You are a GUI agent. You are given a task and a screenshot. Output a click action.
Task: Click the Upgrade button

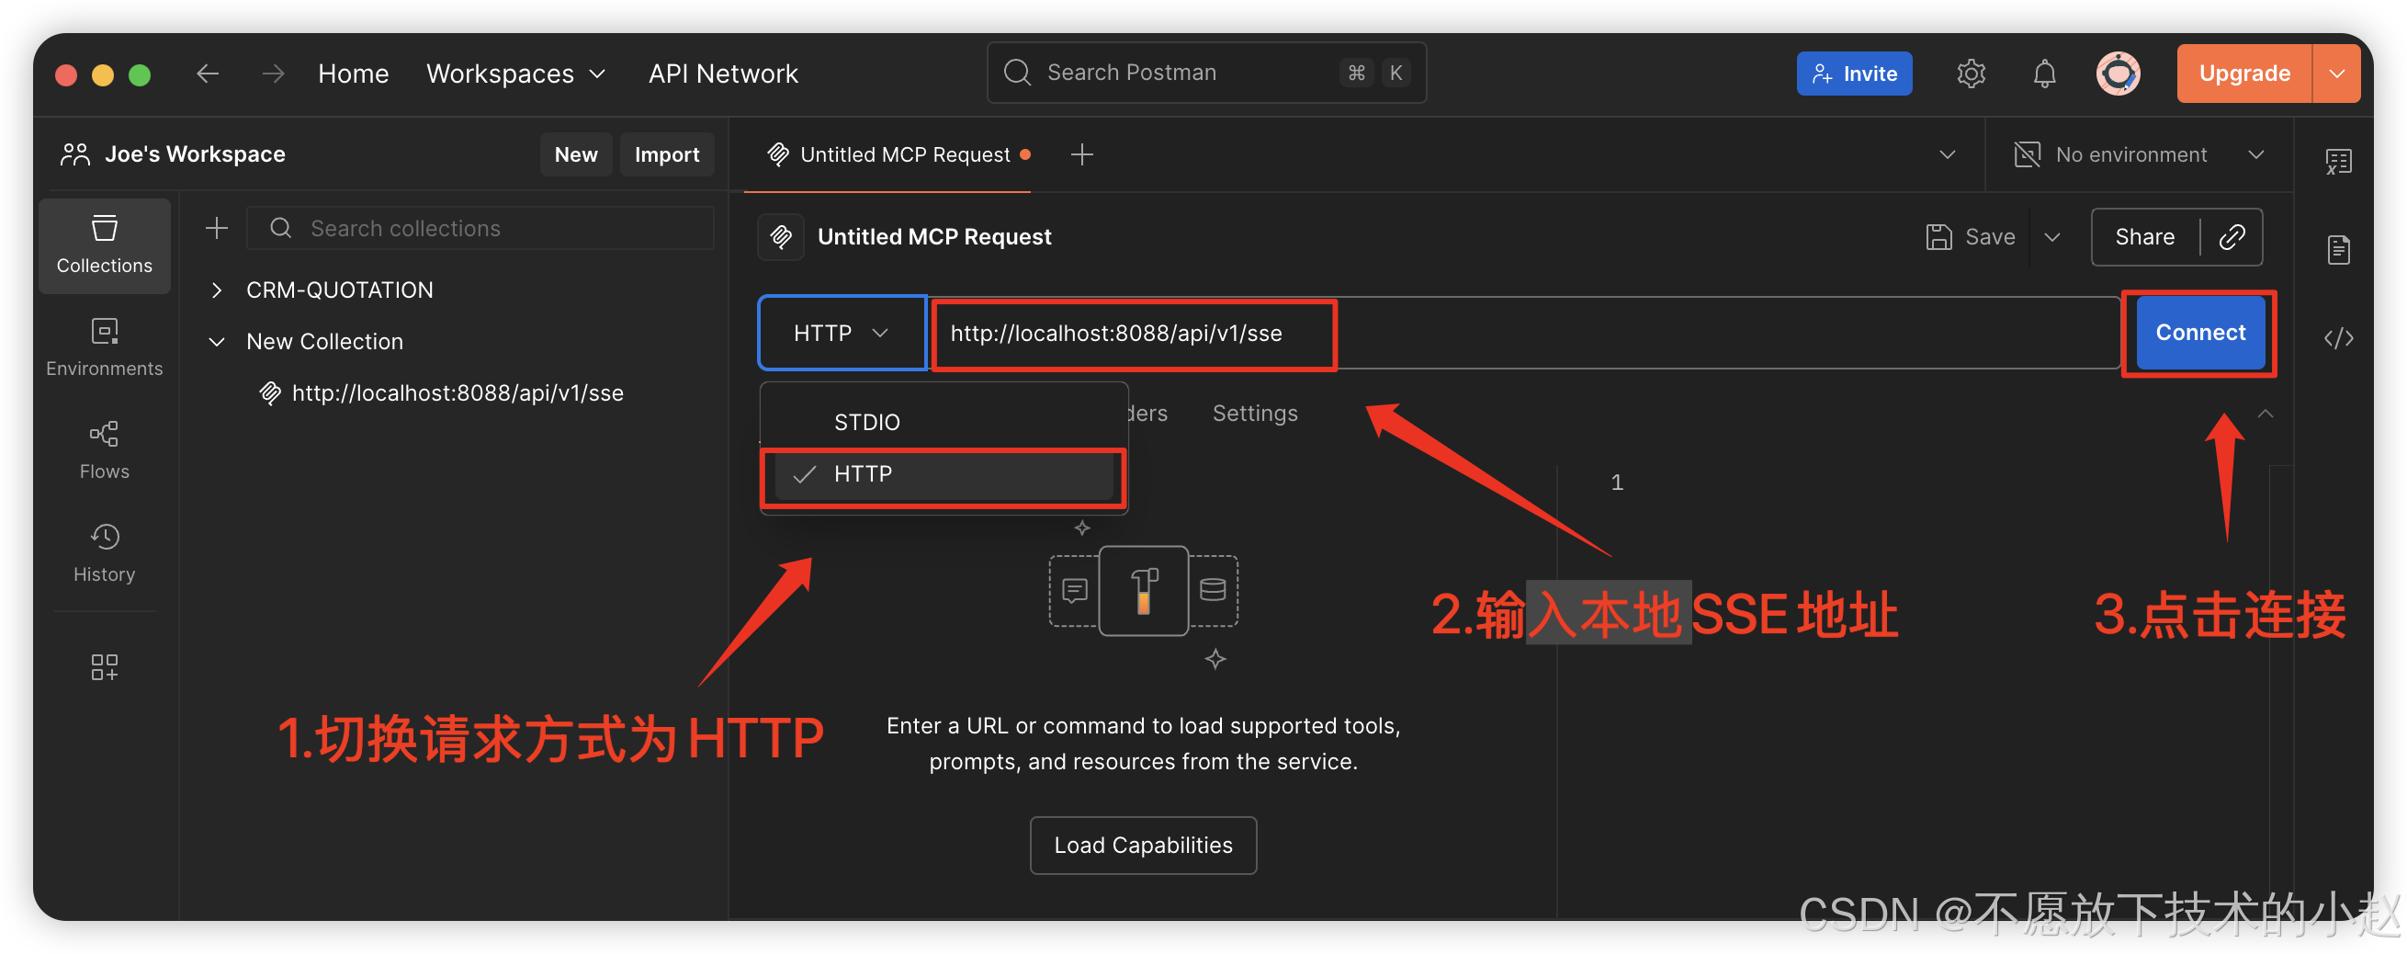tap(2244, 73)
